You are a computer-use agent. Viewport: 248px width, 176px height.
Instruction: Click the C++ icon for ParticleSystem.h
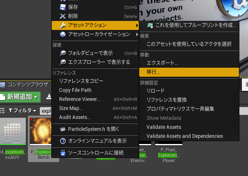pos(63,129)
